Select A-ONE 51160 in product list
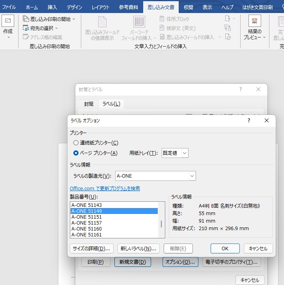Image resolution: width=284 pixels, height=285 pixels. pos(114,229)
